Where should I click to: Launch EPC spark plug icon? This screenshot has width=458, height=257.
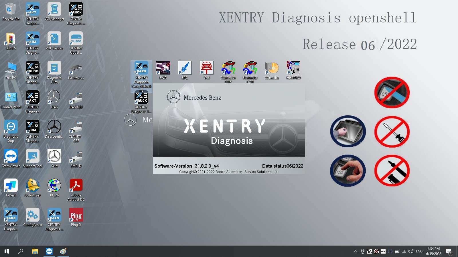pyautogui.click(x=185, y=70)
